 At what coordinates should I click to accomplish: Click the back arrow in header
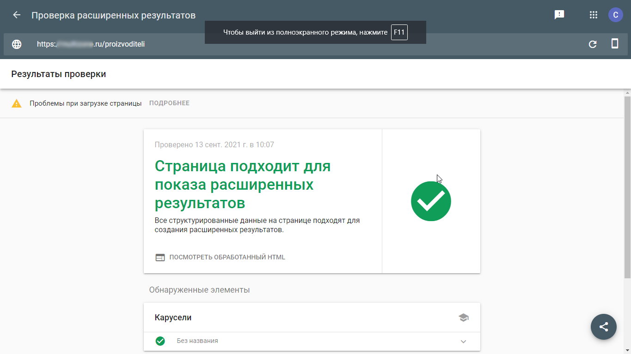click(x=17, y=15)
